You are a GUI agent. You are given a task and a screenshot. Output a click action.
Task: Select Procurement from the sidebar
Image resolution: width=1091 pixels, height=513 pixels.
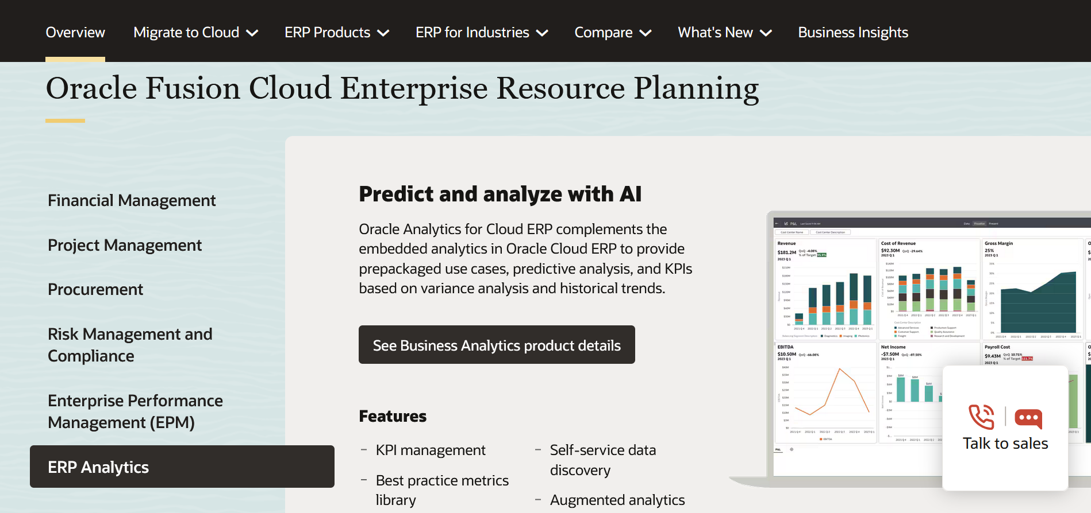95,289
